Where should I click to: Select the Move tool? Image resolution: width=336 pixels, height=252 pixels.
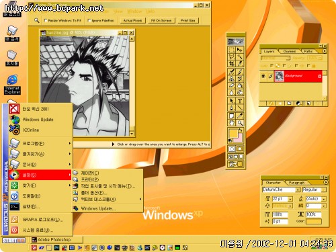(x=240, y=50)
